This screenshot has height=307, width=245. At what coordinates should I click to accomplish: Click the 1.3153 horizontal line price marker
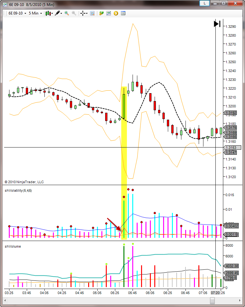point(232,147)
